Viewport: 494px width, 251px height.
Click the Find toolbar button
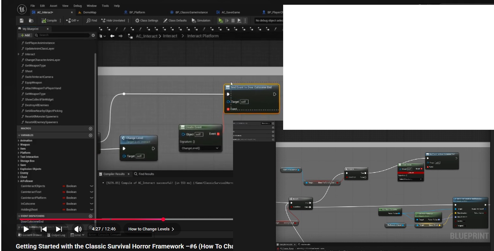92,21
